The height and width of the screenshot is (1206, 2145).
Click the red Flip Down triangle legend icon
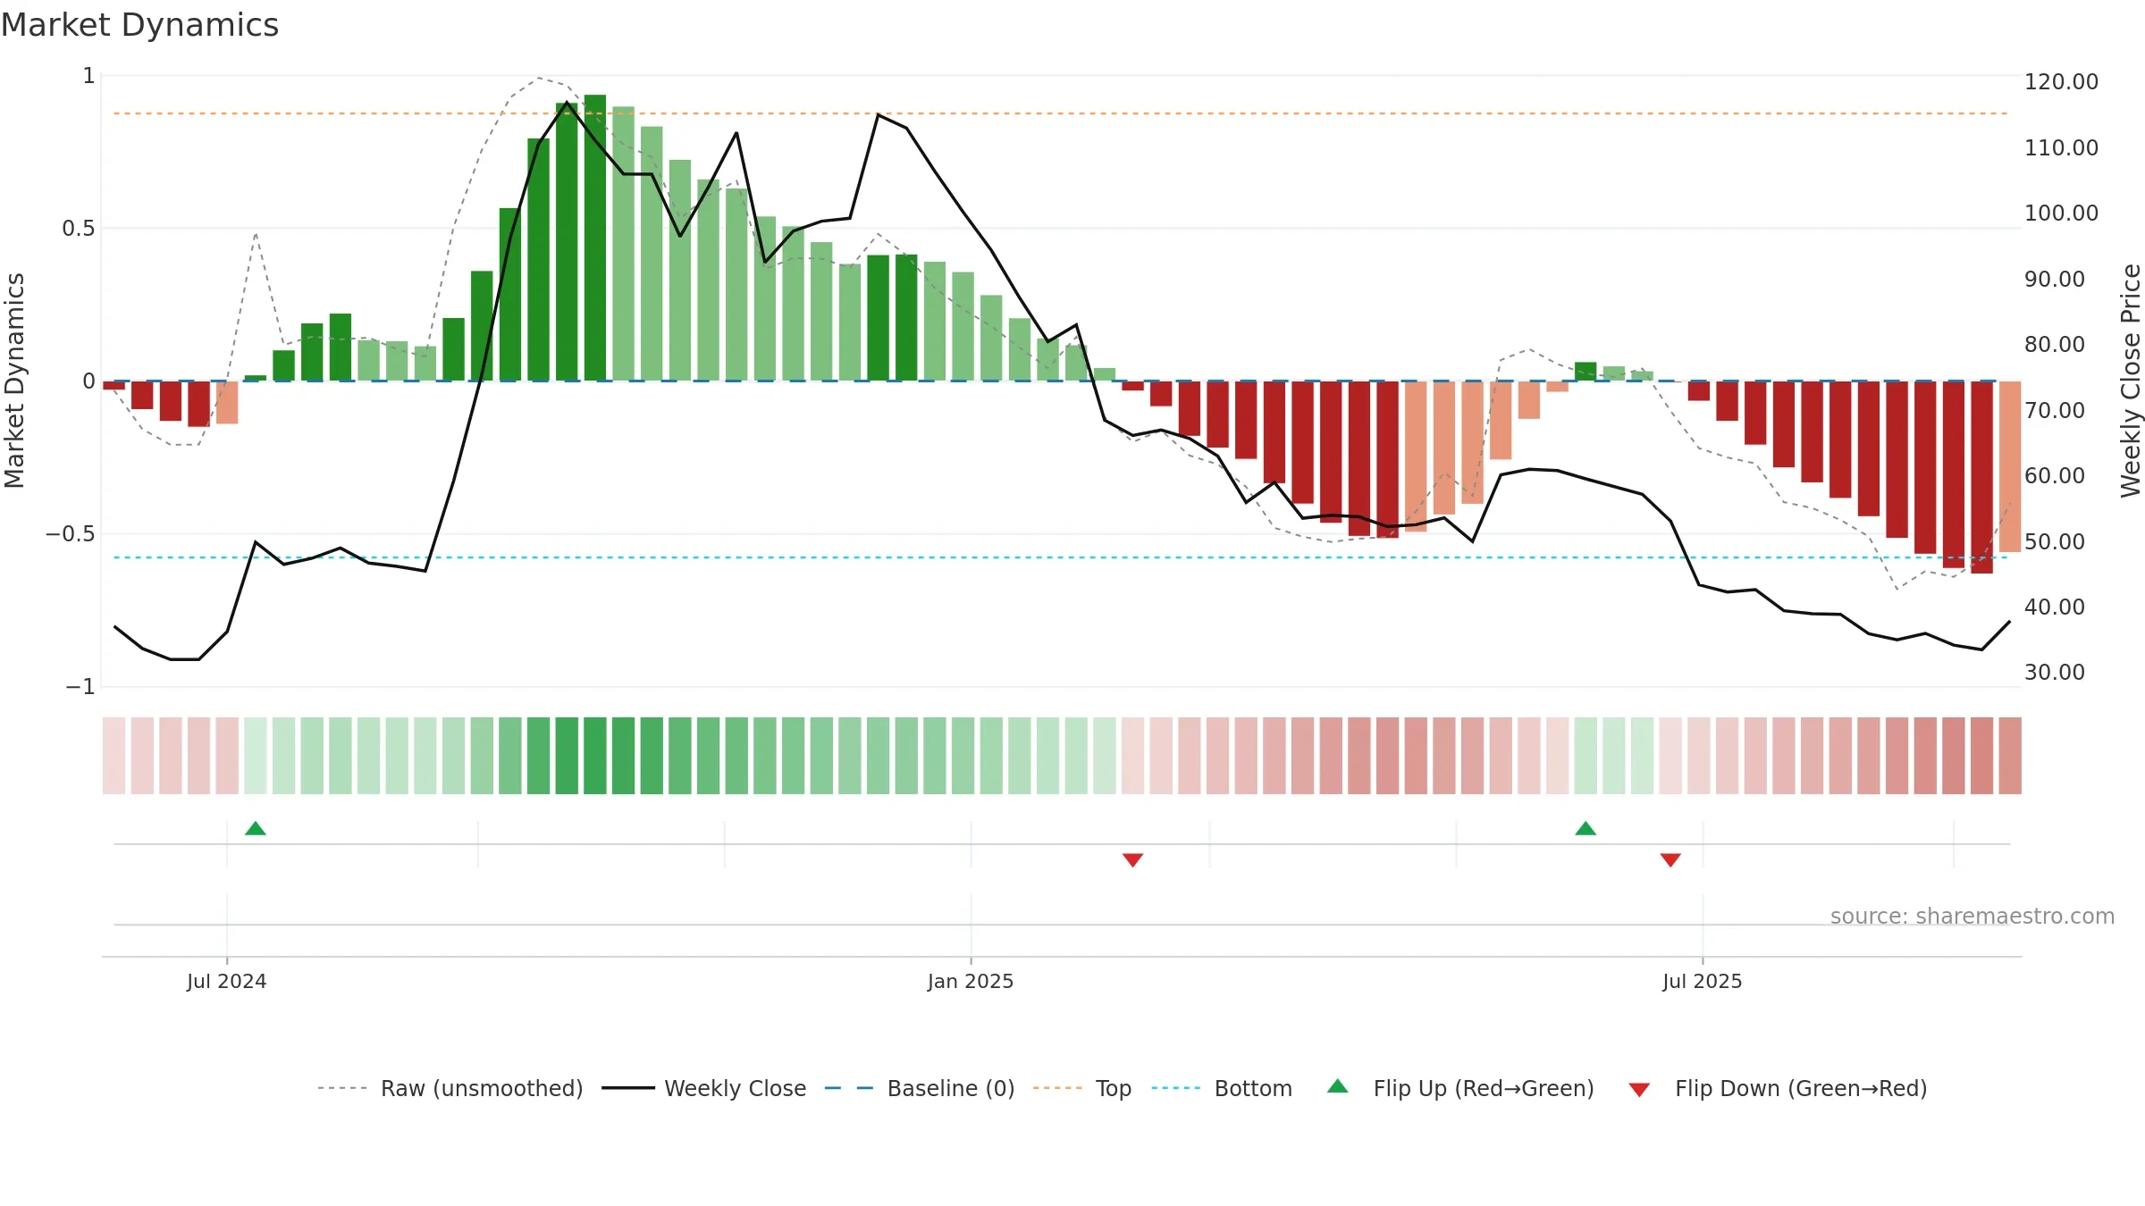click(1639, 1090)
